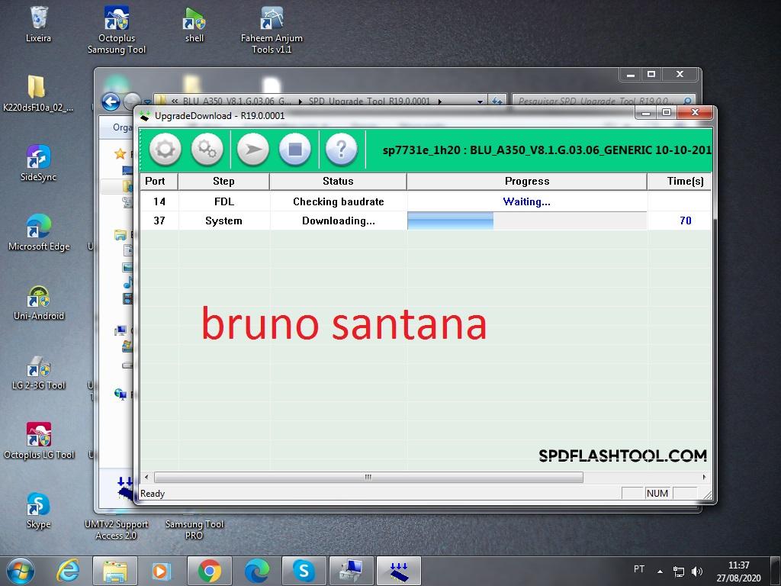Refresh the Explorer window with address bar button
781x586 pixels.
click(x=497, y=101)
